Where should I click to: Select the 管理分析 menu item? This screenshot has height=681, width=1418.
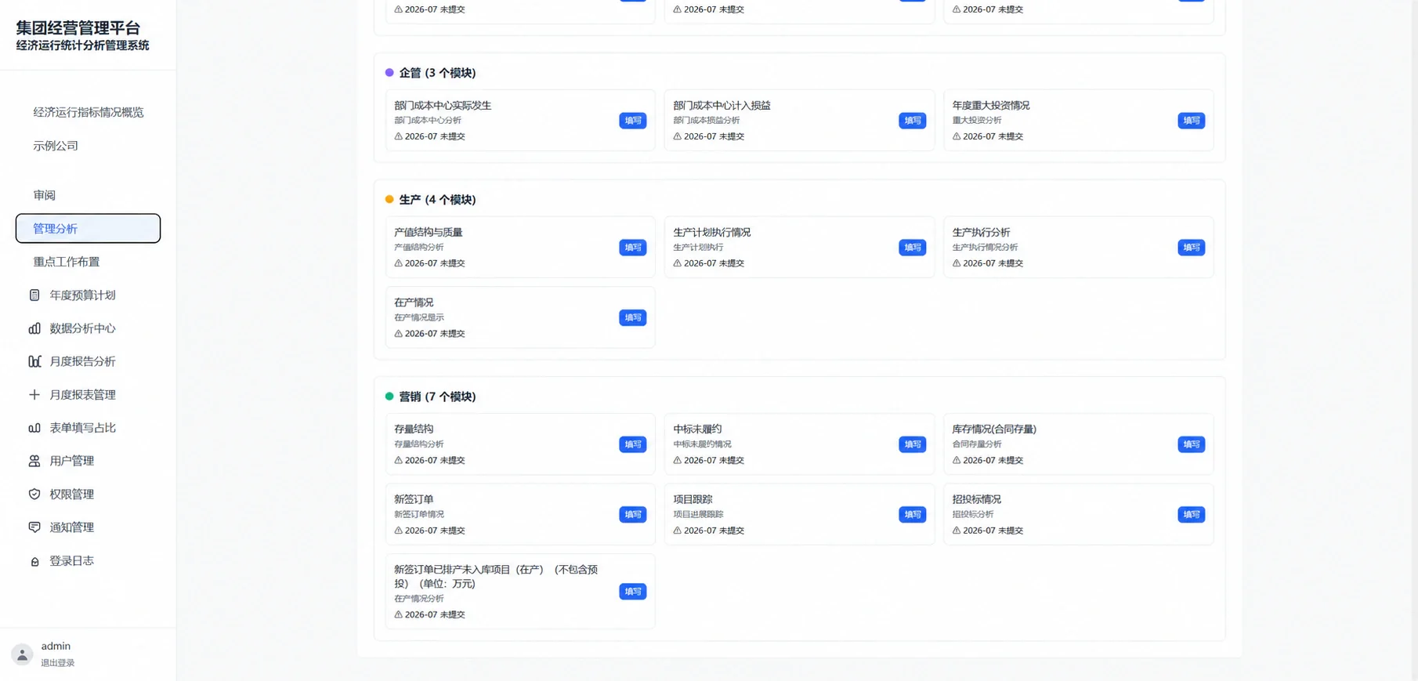88,228
